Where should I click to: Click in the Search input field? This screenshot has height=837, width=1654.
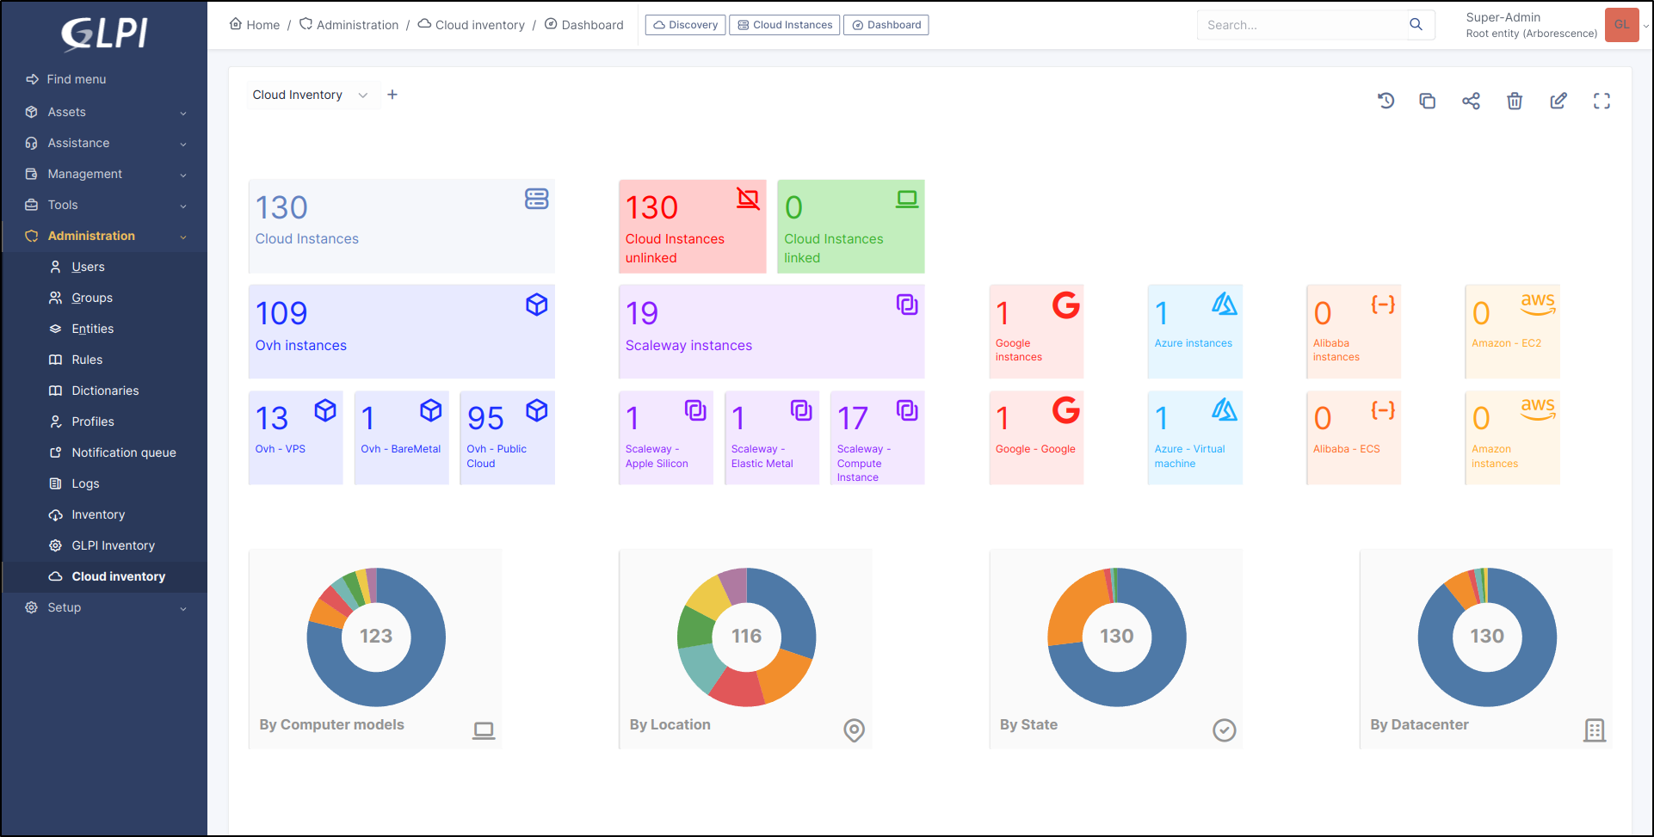[x=1299, y=25]
